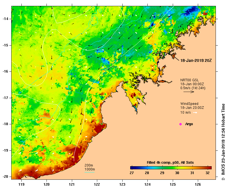Click the '28' colorbar tick label
The height and width of the screenshot is (189, 228).
click(147, 173)
